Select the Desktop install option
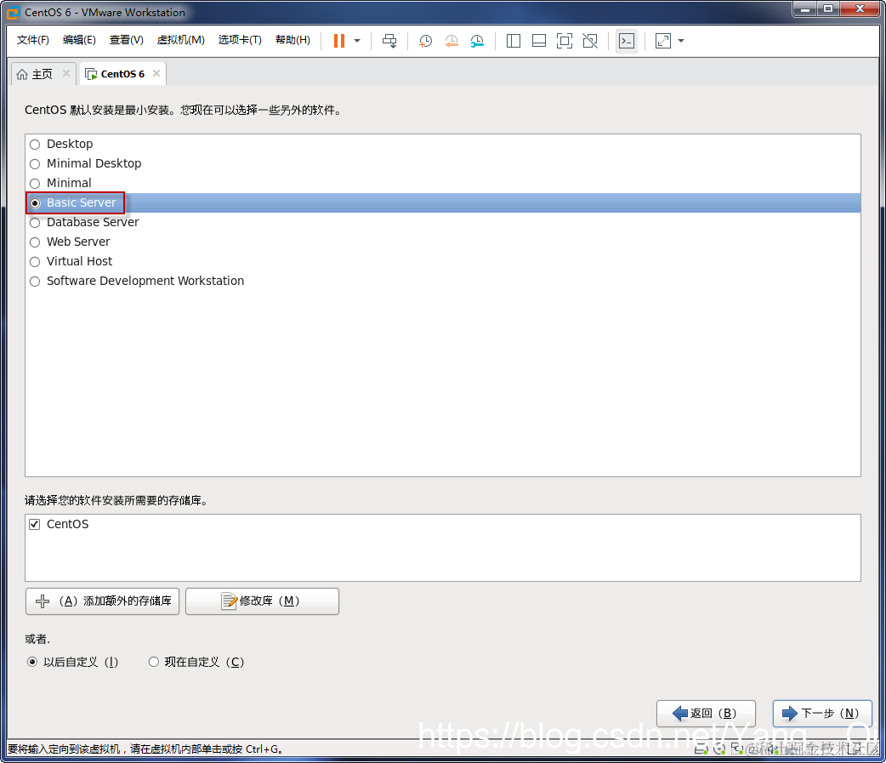This screenshot has width=886, height=763. tap(35, 144)
